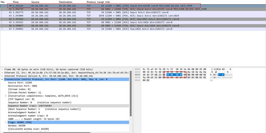This screenshot has height=133, width=266.
Task: Expand the Flags: 0x002 (SYN) arrow
Action: (x=6, y=122)
